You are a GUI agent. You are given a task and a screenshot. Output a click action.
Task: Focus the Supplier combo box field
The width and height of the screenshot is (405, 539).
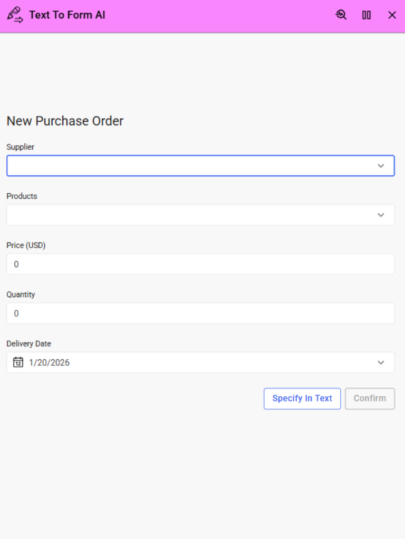pos(190,165)
